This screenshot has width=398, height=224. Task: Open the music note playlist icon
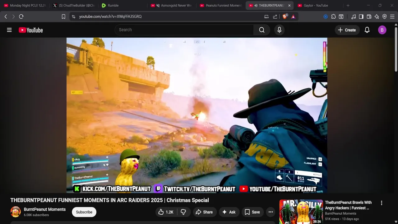tap(354, 16)
